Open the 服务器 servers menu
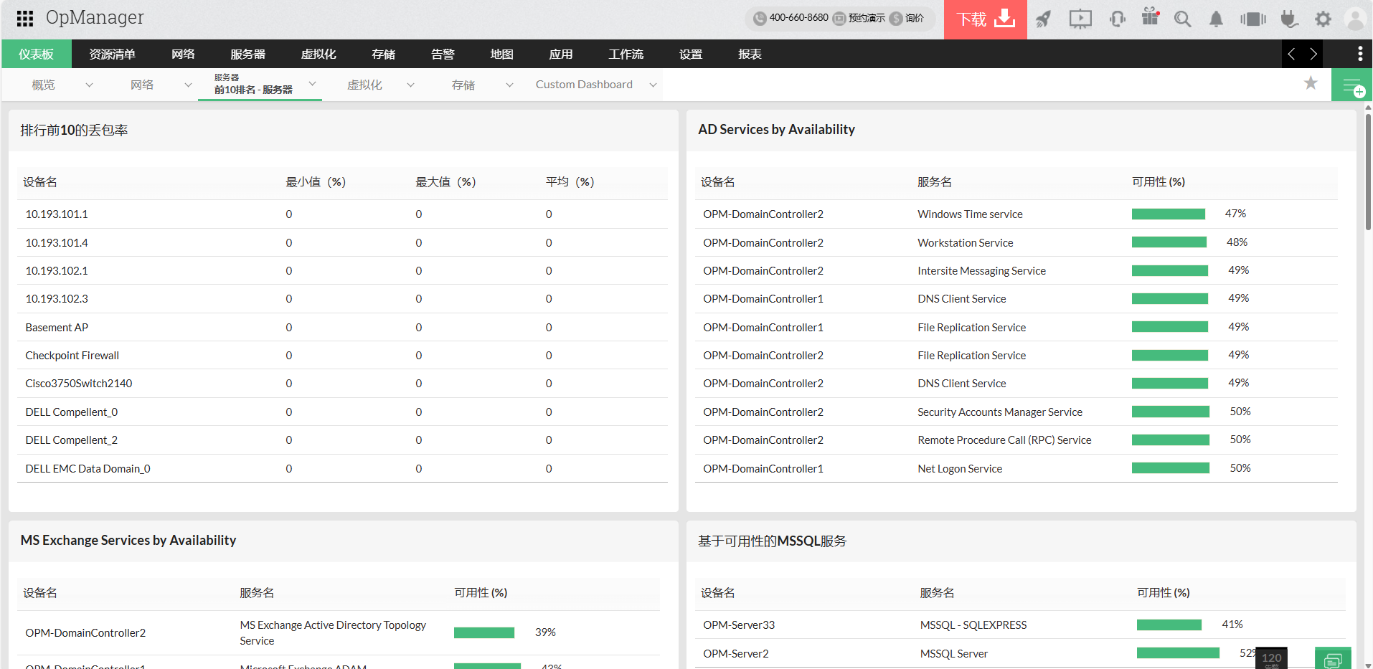This screenshot has width=1373, height=669. (247, 54)
